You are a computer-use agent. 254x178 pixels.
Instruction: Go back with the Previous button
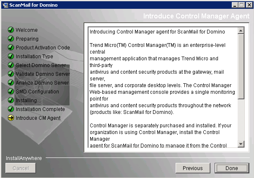[x=193, y=168]
